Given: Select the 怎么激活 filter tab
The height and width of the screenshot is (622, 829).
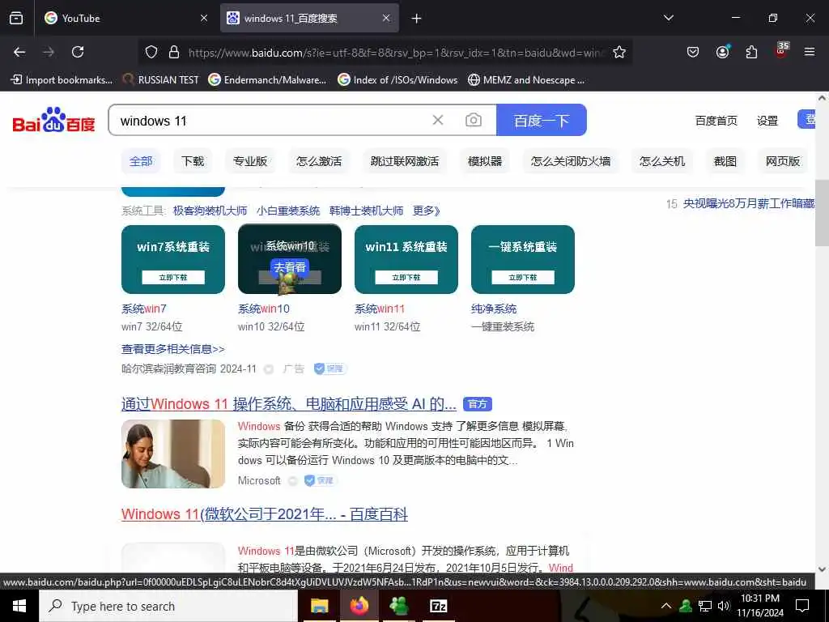Looking at the screenshot, I should coord(319,161).
